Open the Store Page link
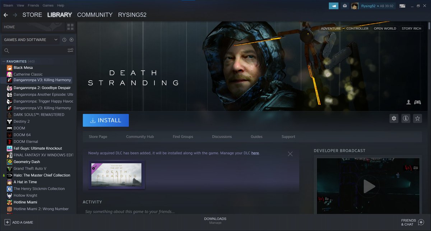Image resolution: width=431 pixels, height=231 pixels. pos(98,137)
